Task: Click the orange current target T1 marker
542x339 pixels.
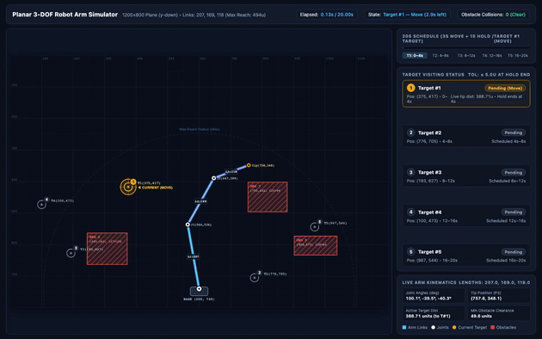Action: (128, 187)
